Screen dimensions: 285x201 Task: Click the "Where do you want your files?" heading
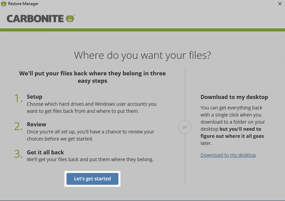coord(142,55)
